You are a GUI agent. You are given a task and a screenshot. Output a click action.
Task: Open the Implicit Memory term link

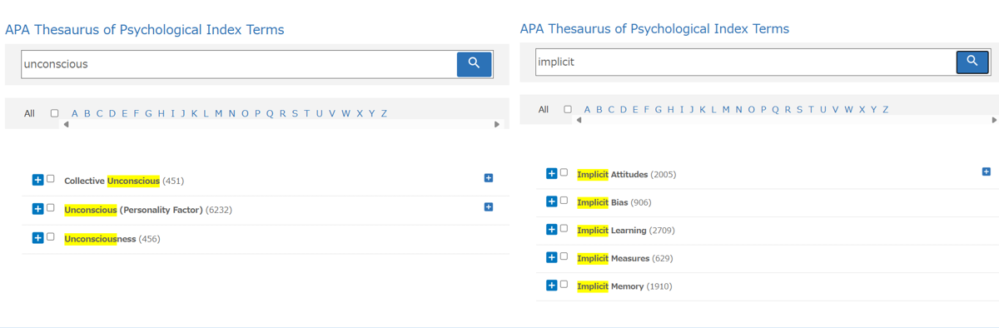[610, 286]
